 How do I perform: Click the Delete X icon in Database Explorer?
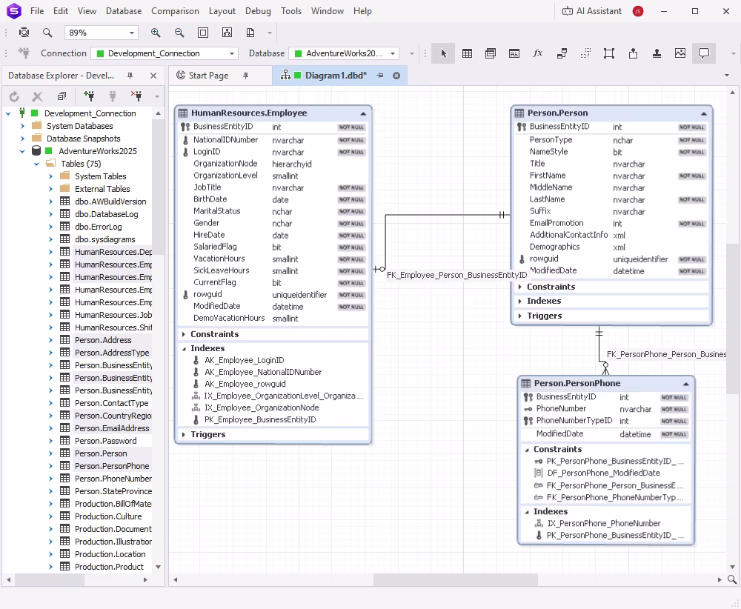point(37,96)
